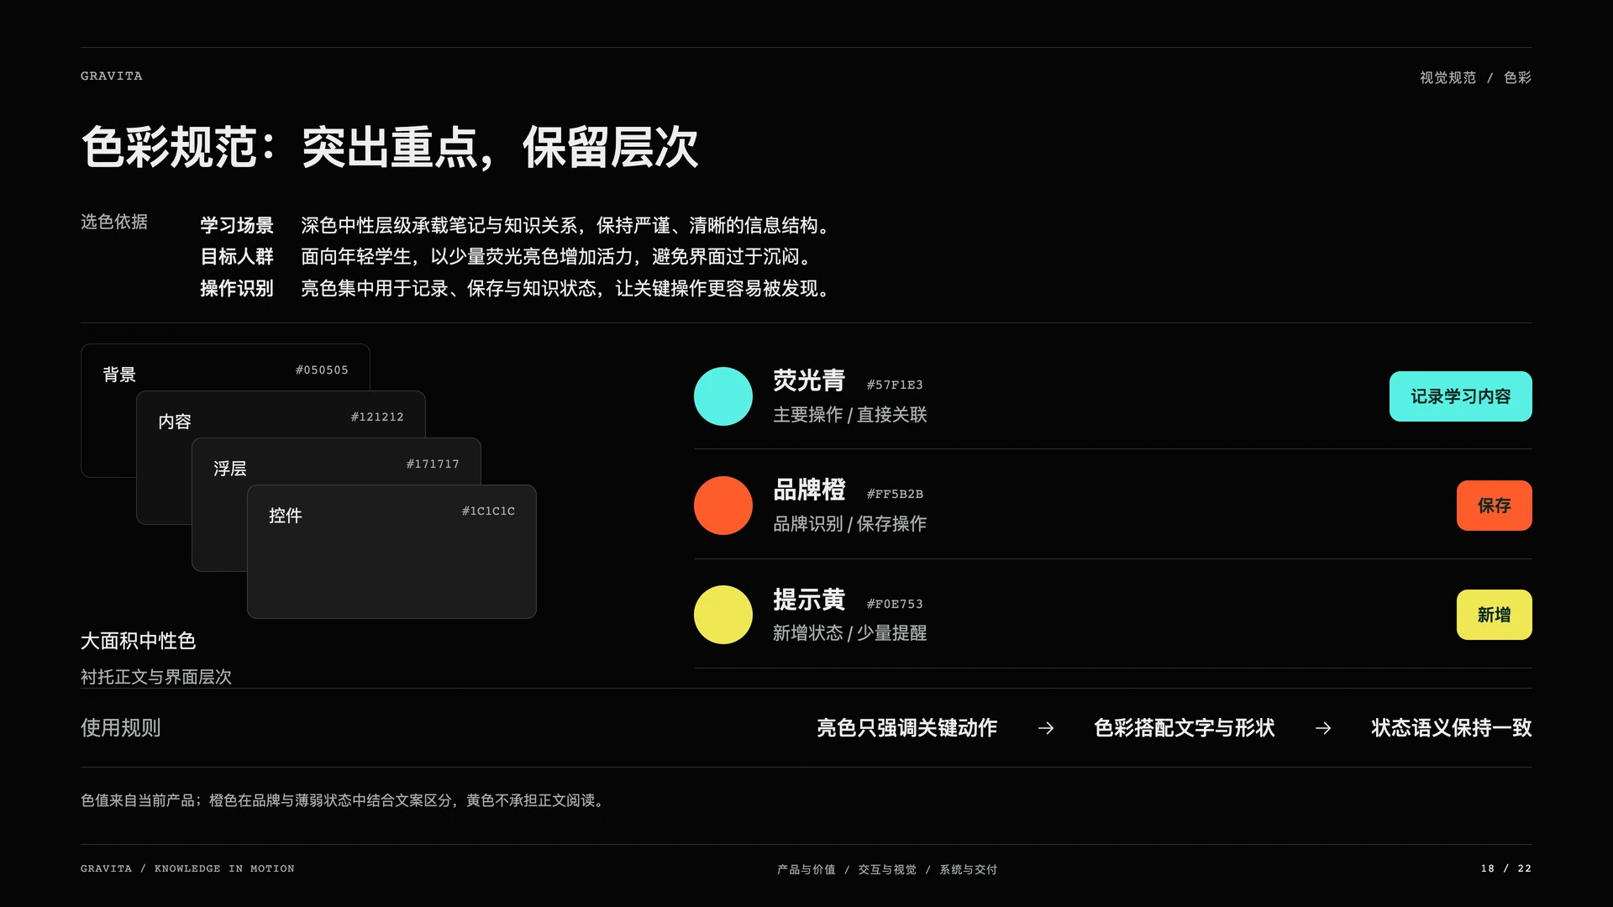Click the 控件 layer card

391,552
